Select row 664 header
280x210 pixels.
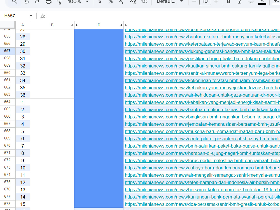pos(8,102)
